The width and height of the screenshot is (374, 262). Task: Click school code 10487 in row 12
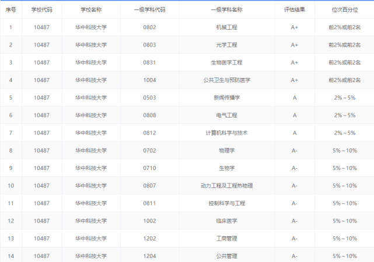point(42,221)
